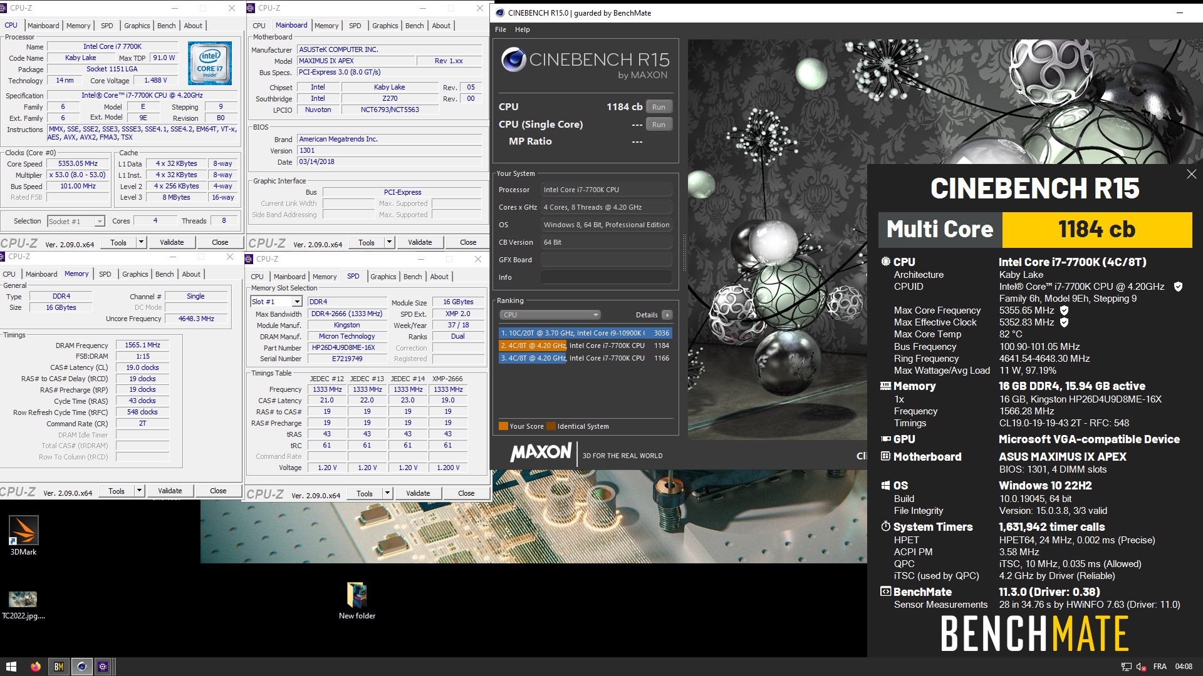This screenshot has height=676, width=1203.
Task: Open Memory tab in Mainboard CPU-Z window
Action: pyautogui.click(x=326, y=26)
